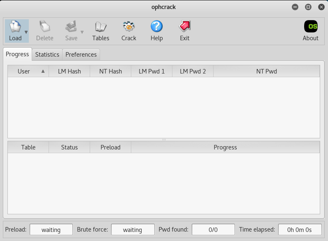Screen dimensions: 328x241
Task: Click the NT Hash column header
Action: [x=110, y=71]
